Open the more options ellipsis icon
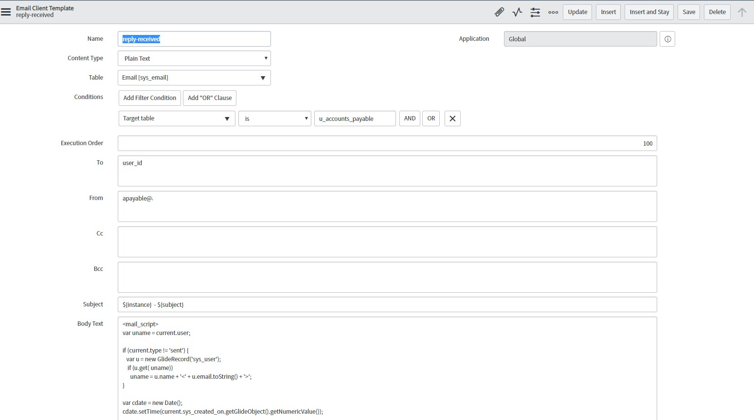Image resolution: width=754 pixels, height=420 pixels. [553, 12]
